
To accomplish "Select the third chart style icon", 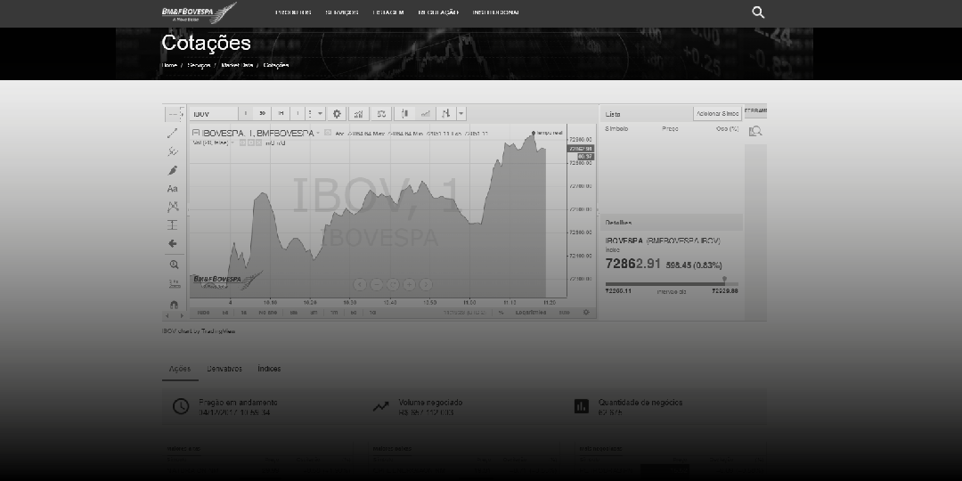I will click(x=446, y=113).
